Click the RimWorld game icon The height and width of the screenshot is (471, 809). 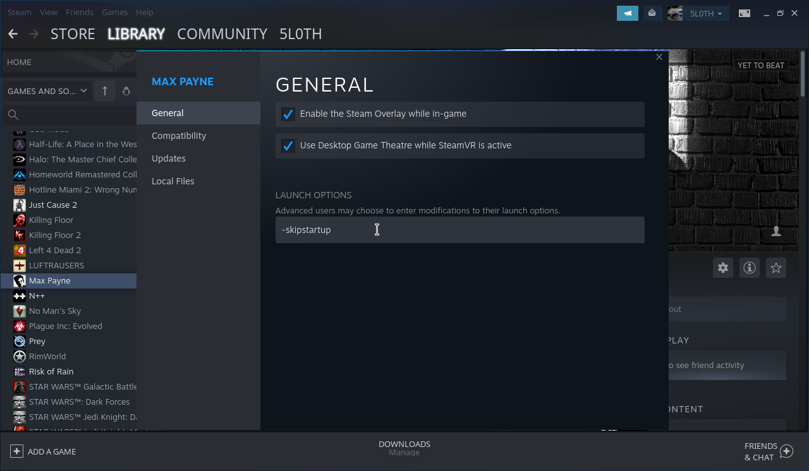point(20,356)
